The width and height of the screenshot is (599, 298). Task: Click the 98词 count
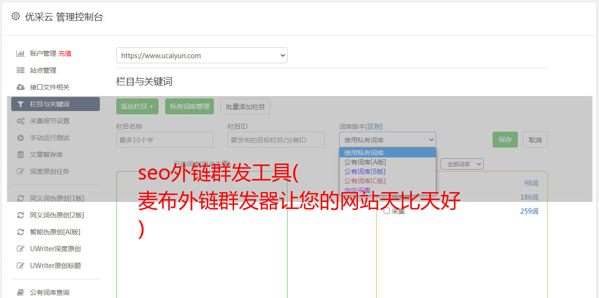[x=531, y=183]
